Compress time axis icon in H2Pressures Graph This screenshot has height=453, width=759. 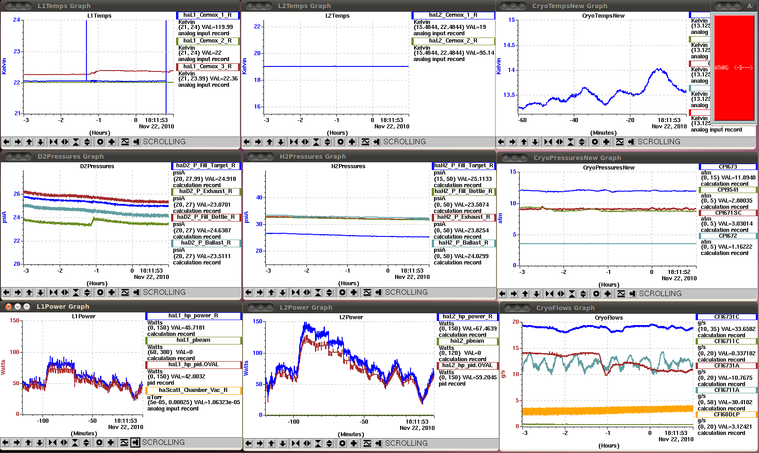click(x=296, y=293)
